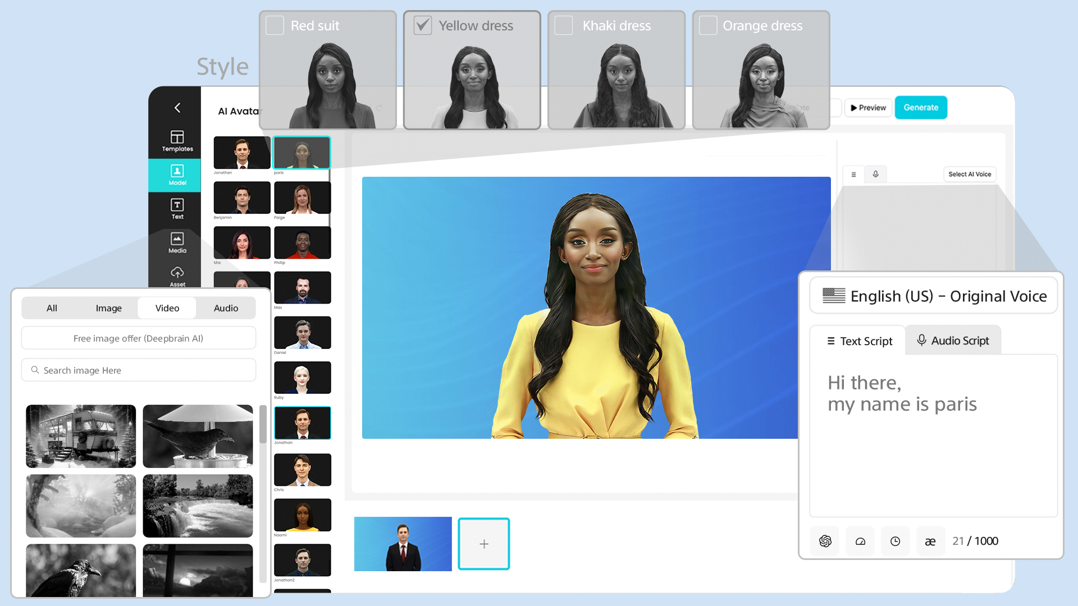The image size is (1078, 606).
Task: Click the Search image Here field
Action: [139, 370]
